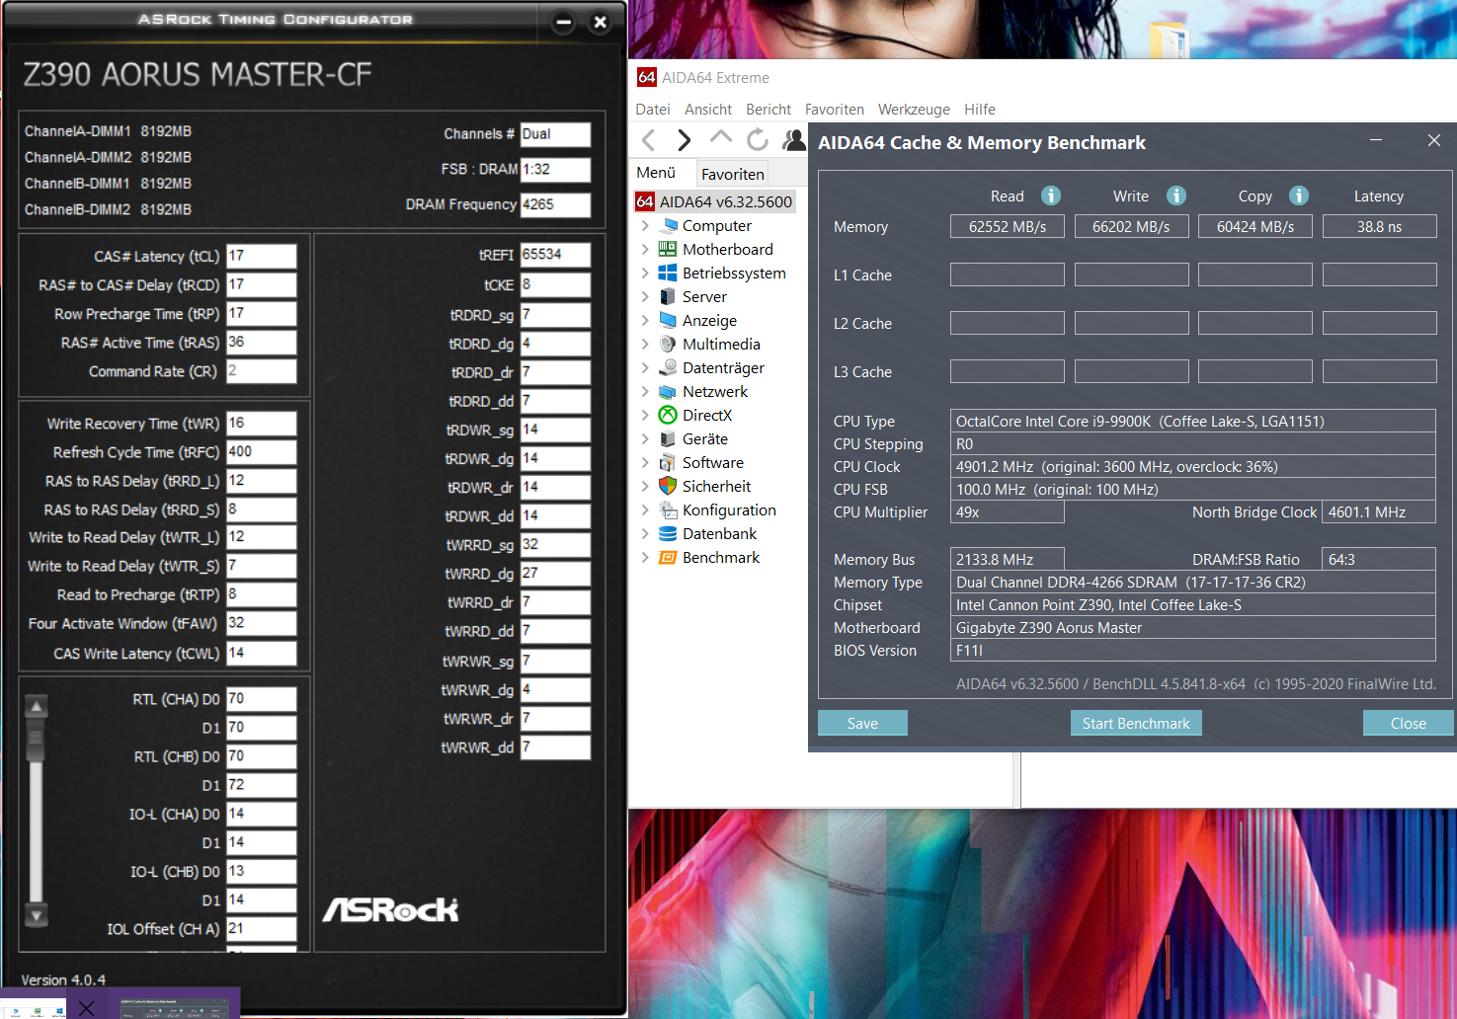Click the tWRRD_sg field showing 32

click(556, 545)
